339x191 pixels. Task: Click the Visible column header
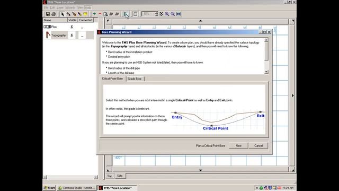pos(73,20)
